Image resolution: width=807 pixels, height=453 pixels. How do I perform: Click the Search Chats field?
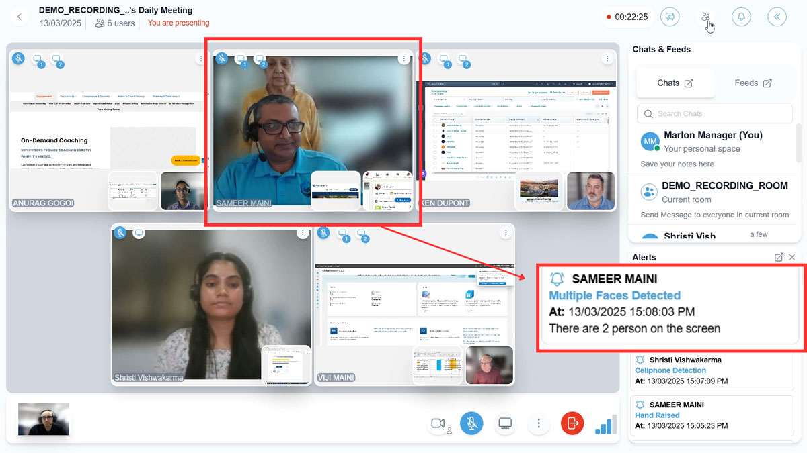714,114
